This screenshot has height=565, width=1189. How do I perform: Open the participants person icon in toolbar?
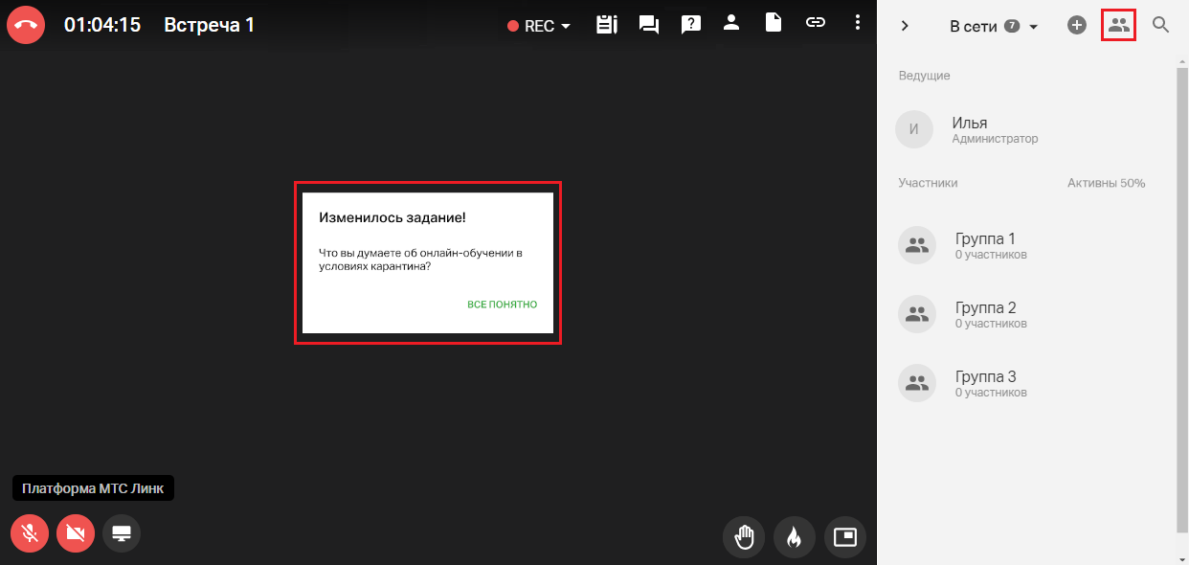point(731,22)
